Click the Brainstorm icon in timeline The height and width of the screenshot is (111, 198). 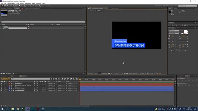(71, 79)
